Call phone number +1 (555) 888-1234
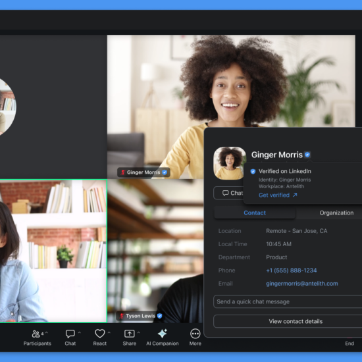 [x=292, y=271]
